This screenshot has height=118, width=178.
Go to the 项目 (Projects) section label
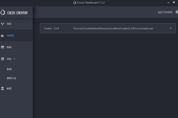tap(9, 24)
